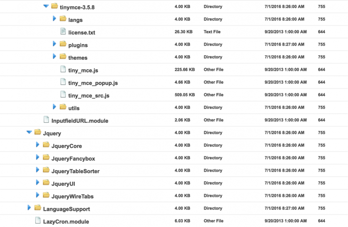Click the license.txt text file icon
348x227 pixels.
coord(63,32)
